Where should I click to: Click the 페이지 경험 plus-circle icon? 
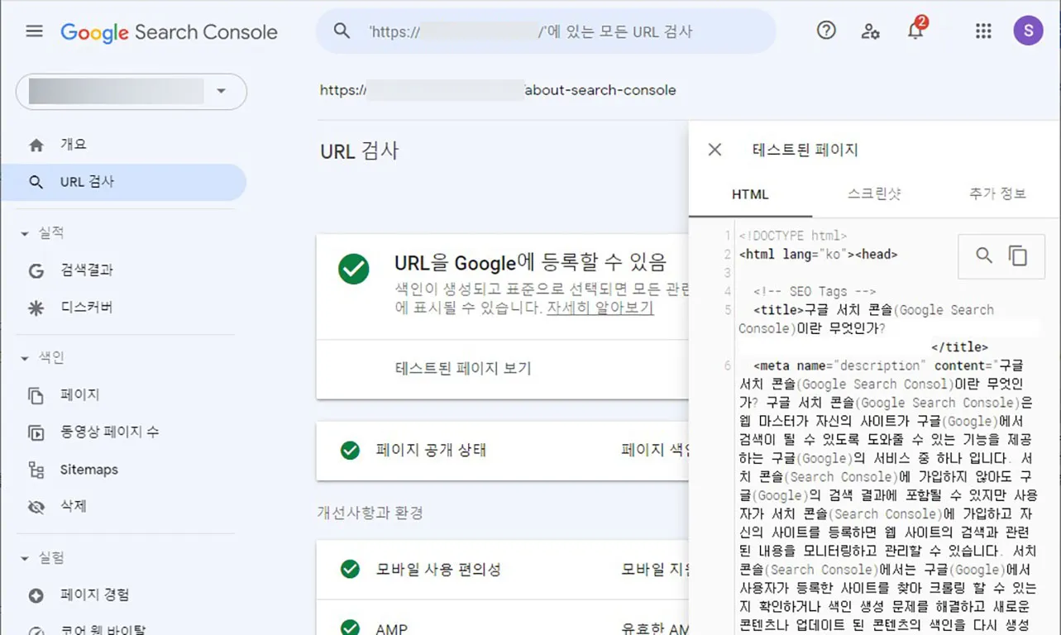pyautogui.click(x=36, y=595)
